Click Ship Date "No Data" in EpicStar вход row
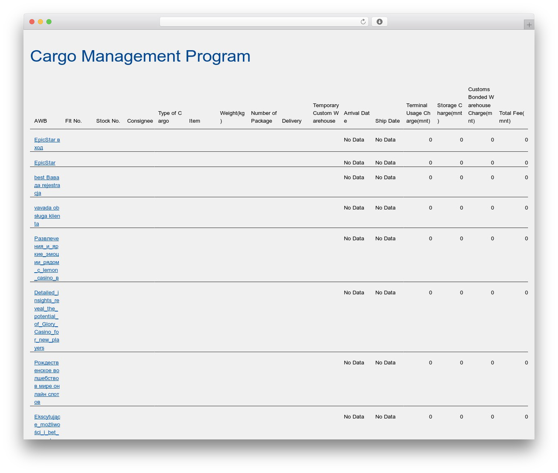The height and width of the screenshot is (473, 558). pos(385,140)
